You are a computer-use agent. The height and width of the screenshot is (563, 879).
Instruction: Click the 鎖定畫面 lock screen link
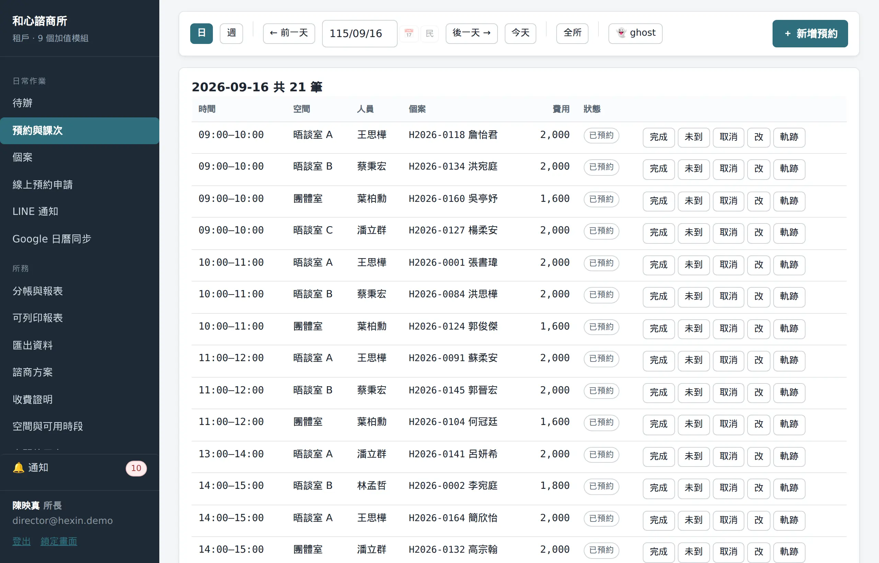[x=58, y=541]
